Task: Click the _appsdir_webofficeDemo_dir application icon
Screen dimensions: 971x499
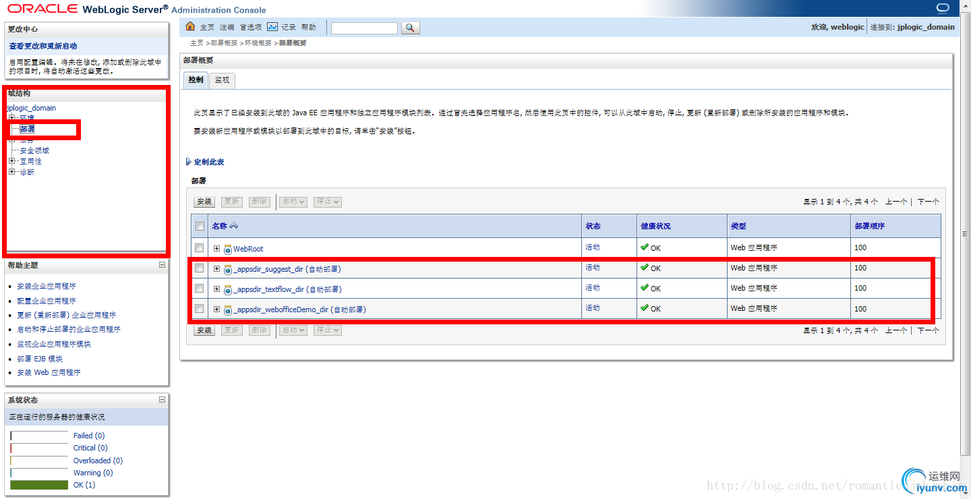Action: coord(228,310)
